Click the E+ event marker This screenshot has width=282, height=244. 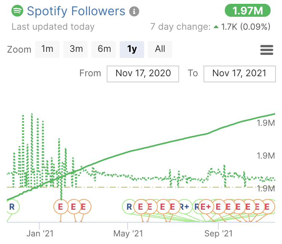tap(206, 207)
